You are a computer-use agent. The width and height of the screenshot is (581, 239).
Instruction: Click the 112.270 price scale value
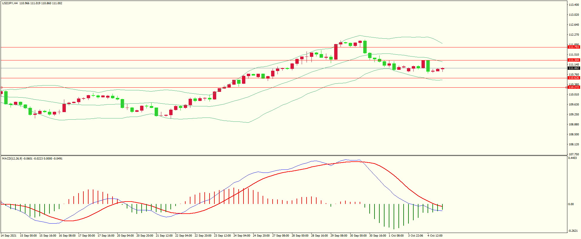coord(574,35)
